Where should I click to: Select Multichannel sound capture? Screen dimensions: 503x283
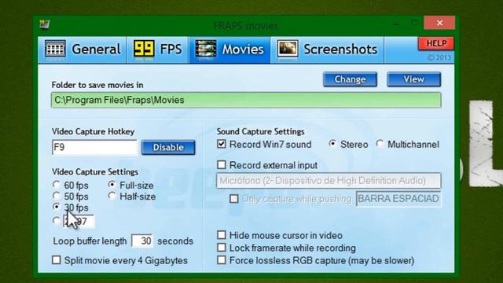tap(380, 144)
